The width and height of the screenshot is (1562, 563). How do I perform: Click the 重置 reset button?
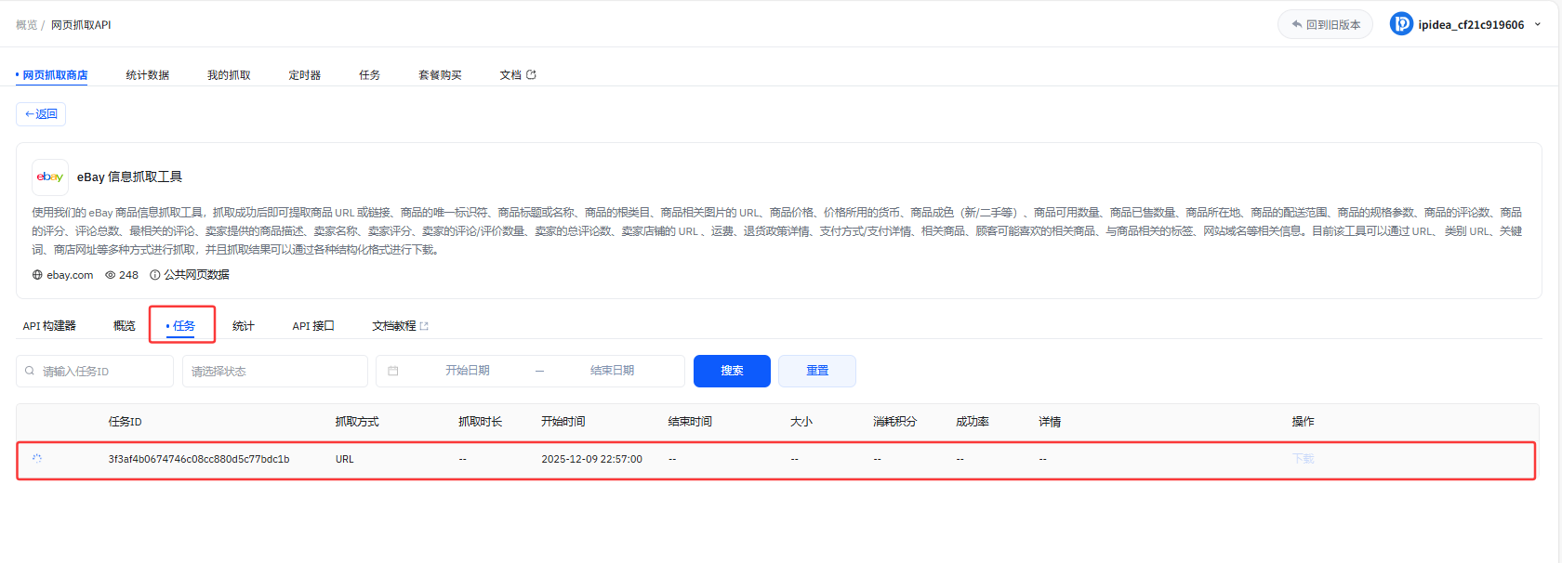pos(817,371)
